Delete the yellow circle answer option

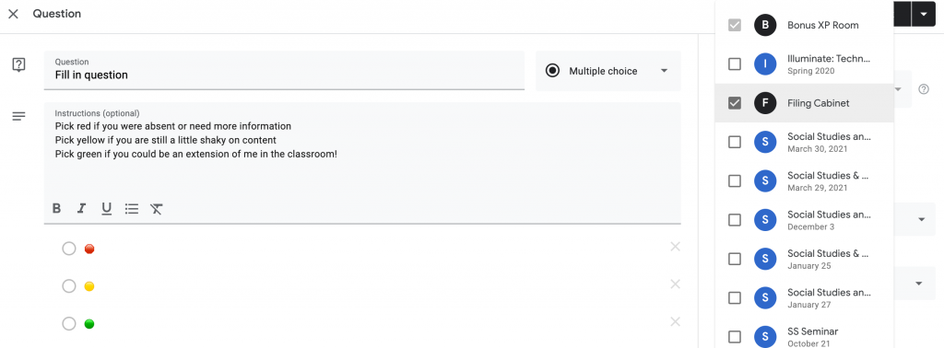click(x=675, y=284)
